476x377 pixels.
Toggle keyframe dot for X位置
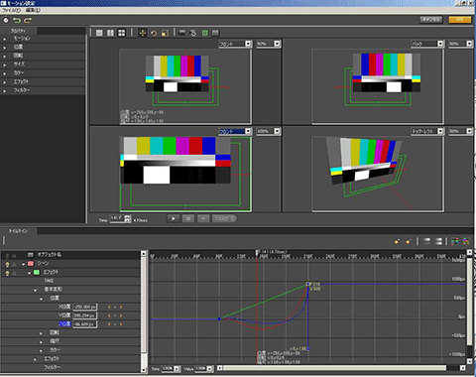pyautogui.click(x=115, y=307)
